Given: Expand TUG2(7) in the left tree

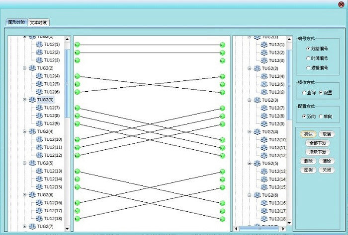Looking at the screenshot, I should pyautogui.click(x=25, y=227).
